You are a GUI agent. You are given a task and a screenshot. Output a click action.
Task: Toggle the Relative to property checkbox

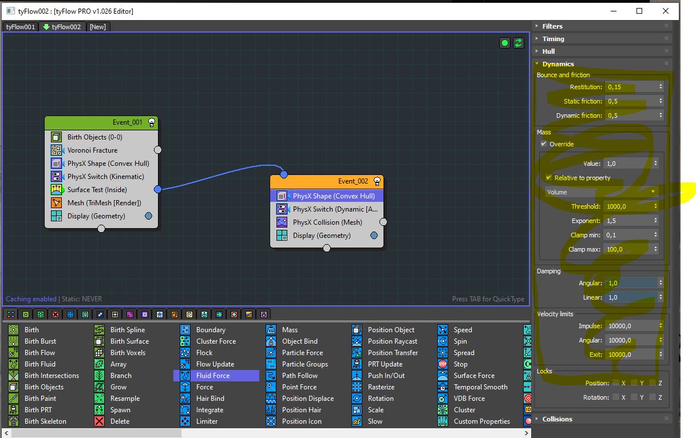[x=549, y=178]
